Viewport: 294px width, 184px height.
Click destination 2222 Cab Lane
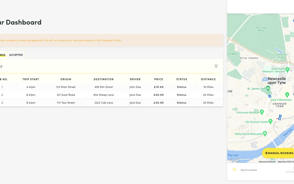pos(104,103)
